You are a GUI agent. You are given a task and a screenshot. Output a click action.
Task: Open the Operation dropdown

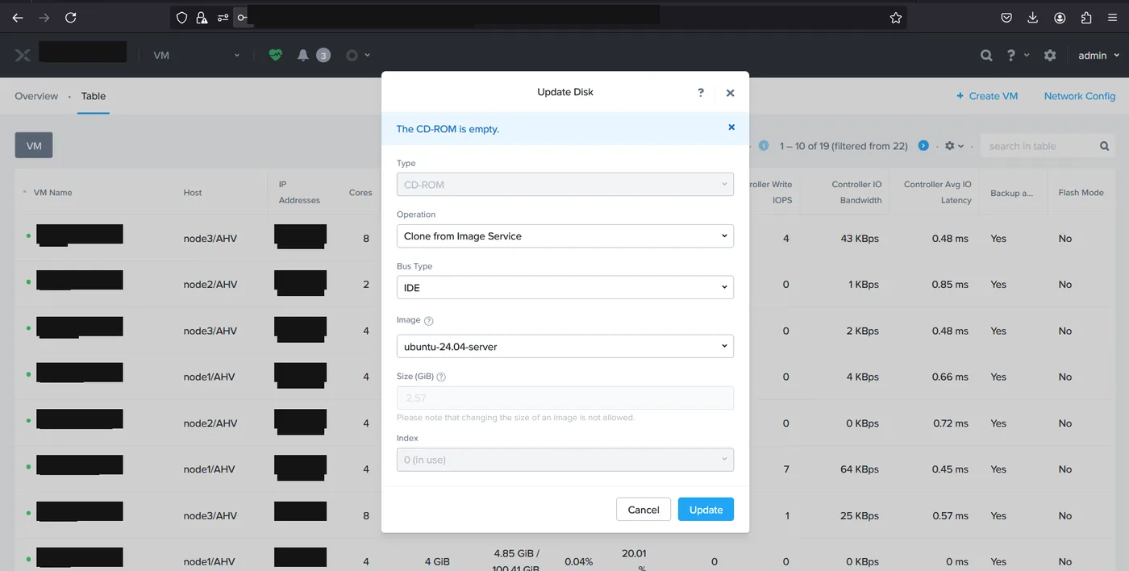(x=565, y=236)
